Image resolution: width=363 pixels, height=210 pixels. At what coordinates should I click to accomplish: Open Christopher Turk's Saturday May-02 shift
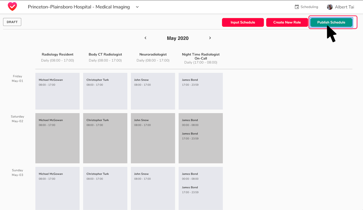(105, 138)
